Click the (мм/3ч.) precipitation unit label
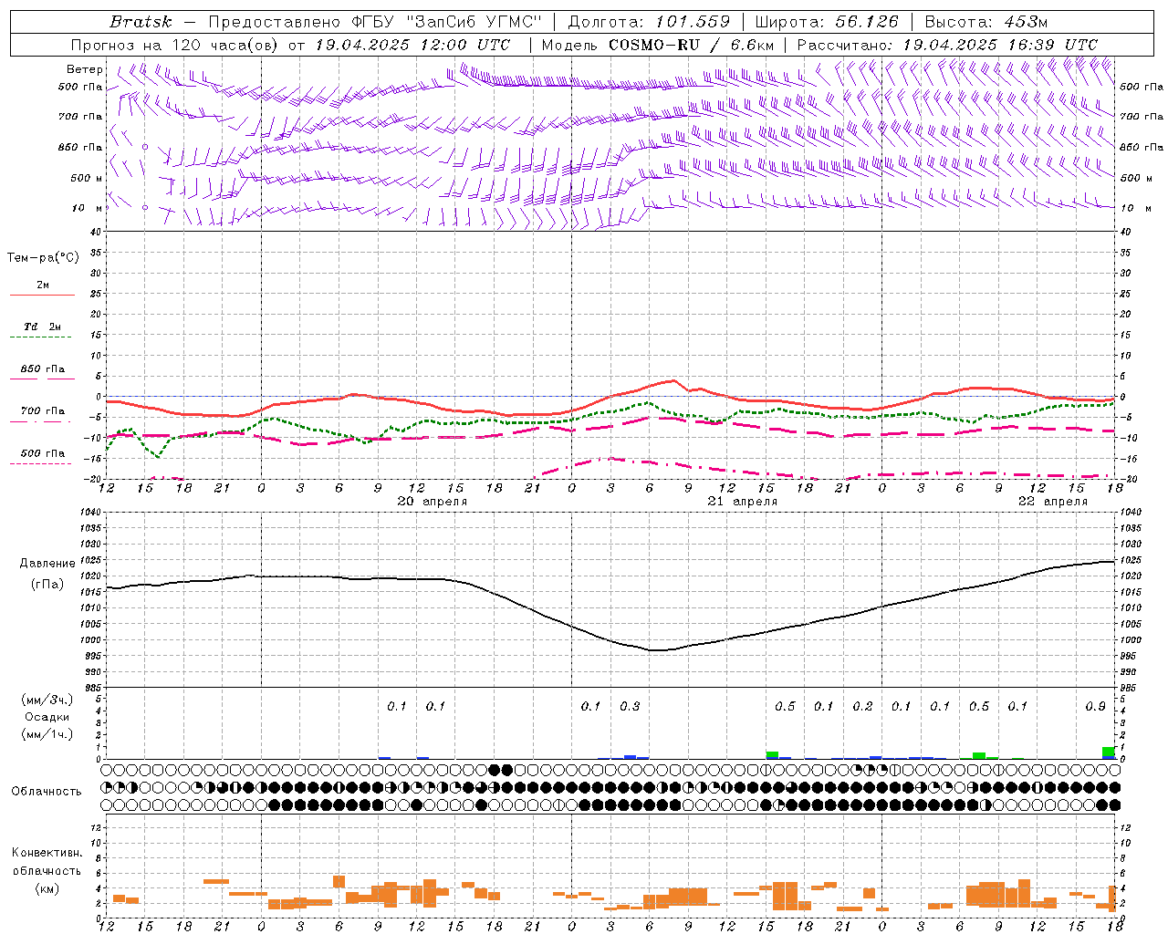The width and height of the screenshot is (1168, 934). click(x=47, y=700)
